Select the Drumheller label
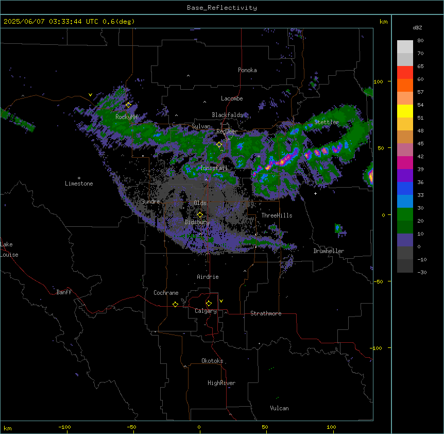Image resolution: width=444 pixels, height=434 pixels. click(329, 251)
